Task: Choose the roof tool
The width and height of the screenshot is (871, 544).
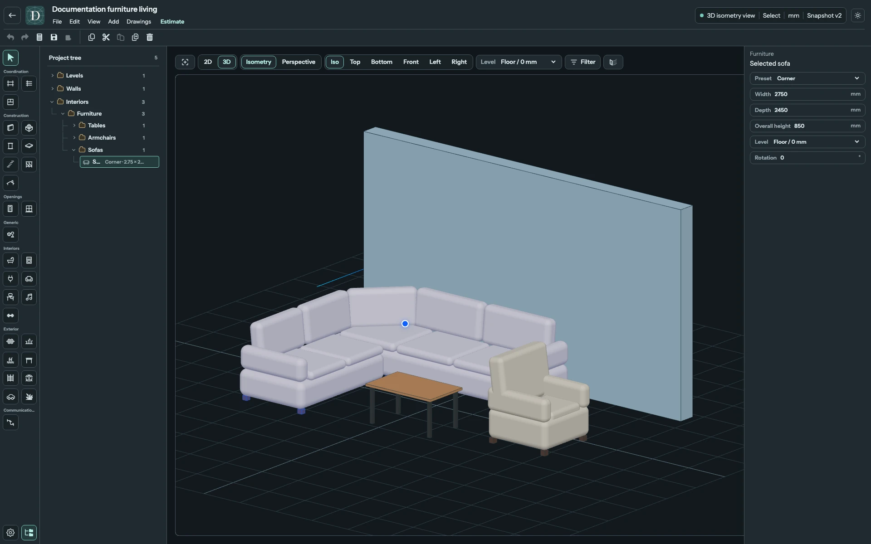Action: coord(10,183)
